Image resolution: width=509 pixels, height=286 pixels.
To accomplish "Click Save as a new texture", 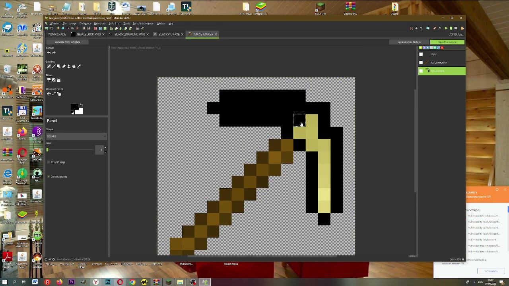I will coord(409,42).
